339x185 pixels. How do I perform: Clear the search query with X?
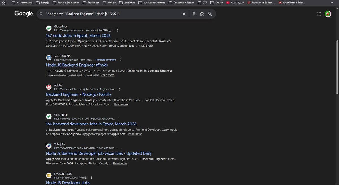[184, 14]
